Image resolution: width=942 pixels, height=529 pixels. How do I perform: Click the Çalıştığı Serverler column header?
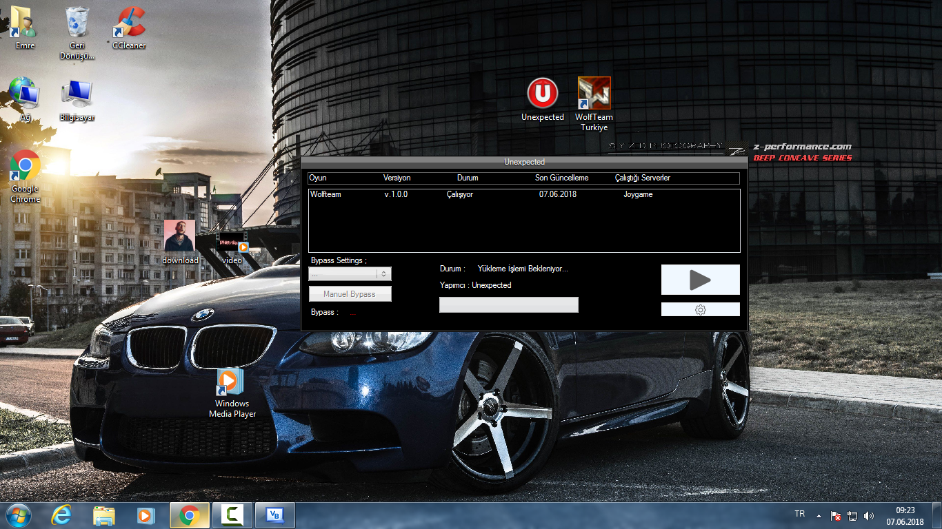pos(643,178)
